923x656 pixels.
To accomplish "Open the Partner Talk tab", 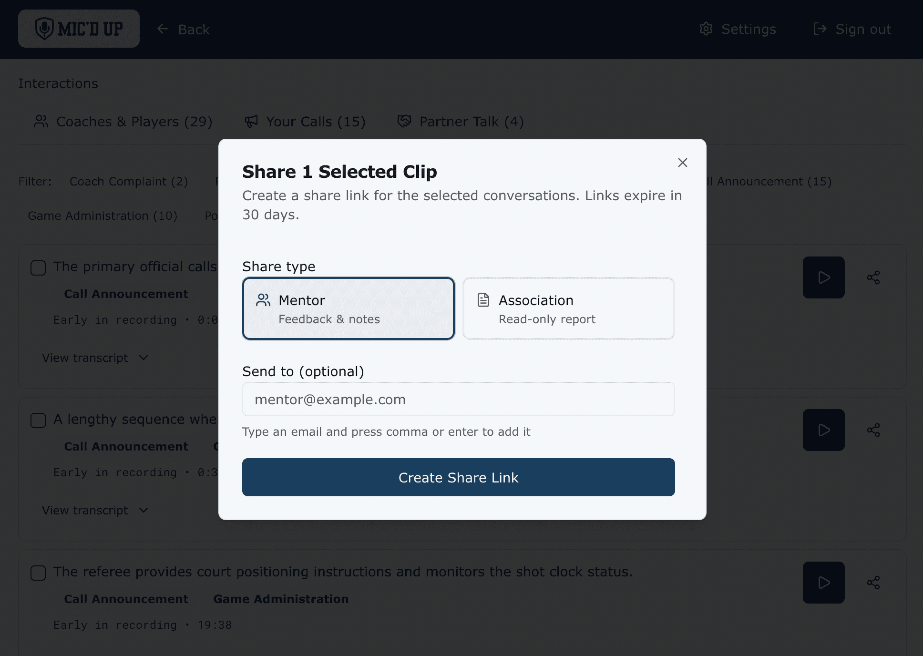I will [x=461, y=122].
